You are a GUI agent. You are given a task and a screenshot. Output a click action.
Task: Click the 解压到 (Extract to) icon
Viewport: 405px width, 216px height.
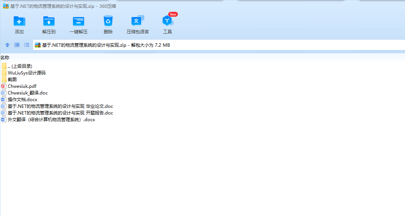click(49, 21)
